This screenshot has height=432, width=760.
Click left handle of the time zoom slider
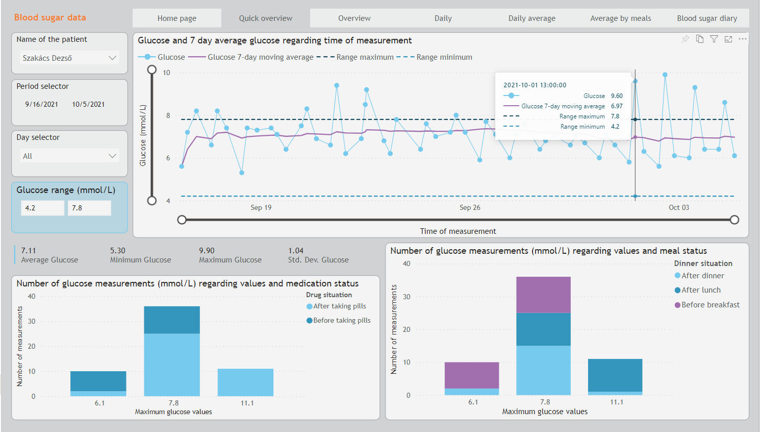pyautogui.click(x=182, y=220)
